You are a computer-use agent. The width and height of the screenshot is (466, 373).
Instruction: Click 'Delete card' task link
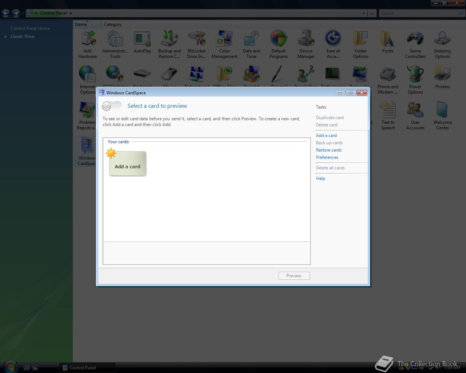(327, 125)
